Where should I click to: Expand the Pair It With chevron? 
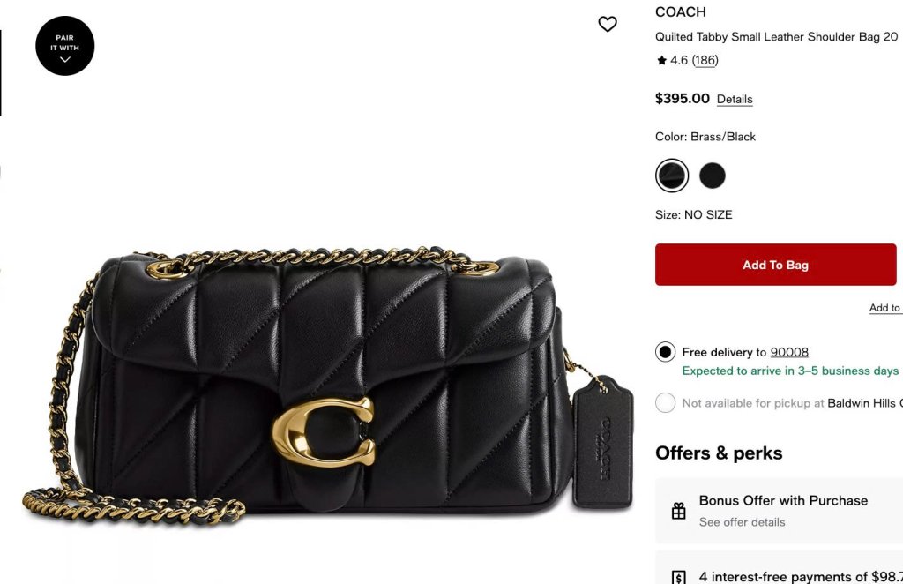(65, 59)
